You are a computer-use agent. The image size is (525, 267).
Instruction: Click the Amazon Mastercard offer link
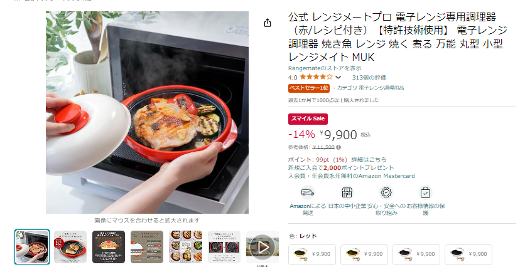352,175
